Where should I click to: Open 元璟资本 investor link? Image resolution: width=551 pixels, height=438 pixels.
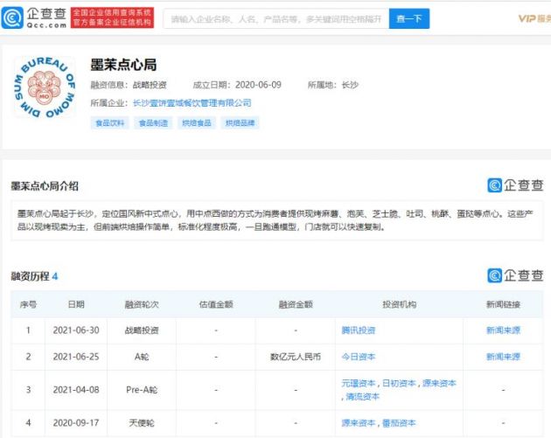(x=359, y=383)
